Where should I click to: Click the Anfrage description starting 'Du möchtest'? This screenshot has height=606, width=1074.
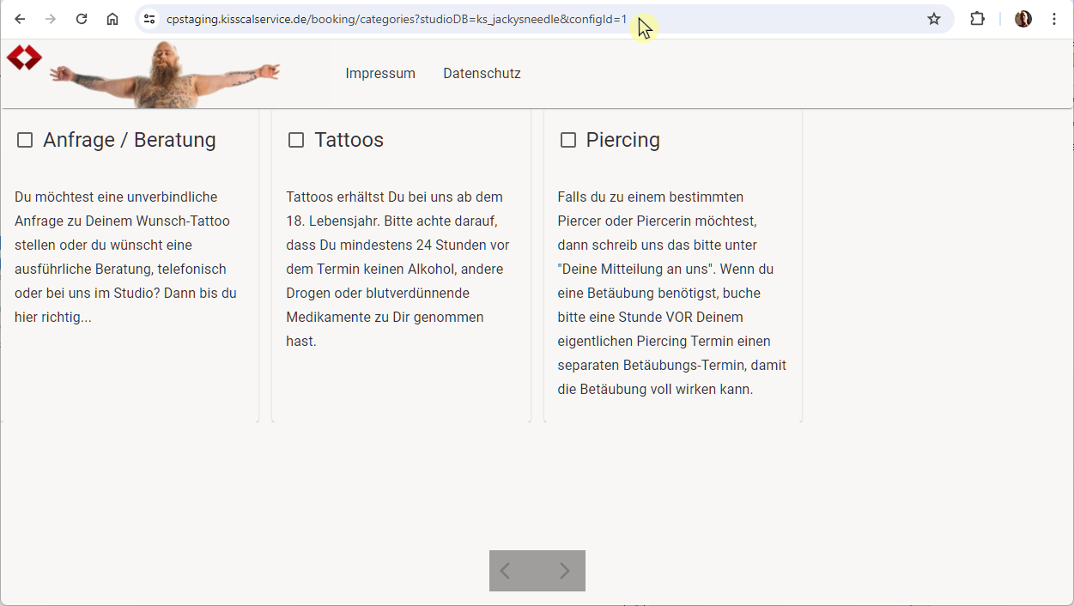pos(126,258)
